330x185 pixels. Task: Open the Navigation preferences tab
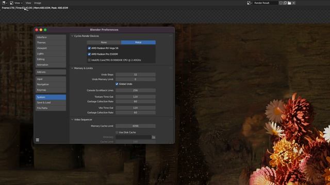click(x=51, y=84)
